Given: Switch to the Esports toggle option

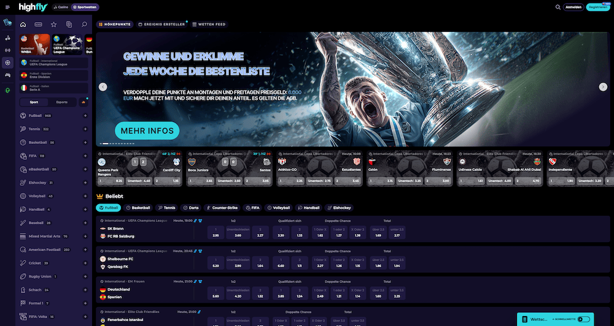Looking at the screenshot, I should (x=62, y=102).
